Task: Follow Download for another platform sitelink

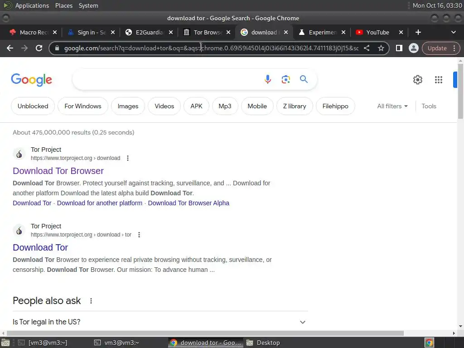Action: tap(100, 203)
